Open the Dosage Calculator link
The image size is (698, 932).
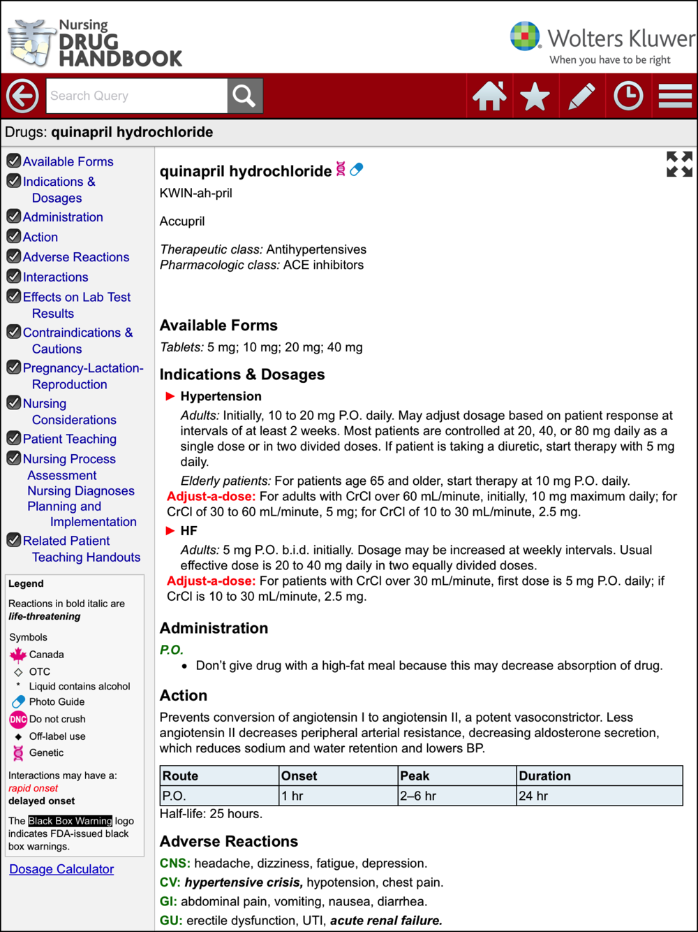pyautogui.click(x=61, y=869)
